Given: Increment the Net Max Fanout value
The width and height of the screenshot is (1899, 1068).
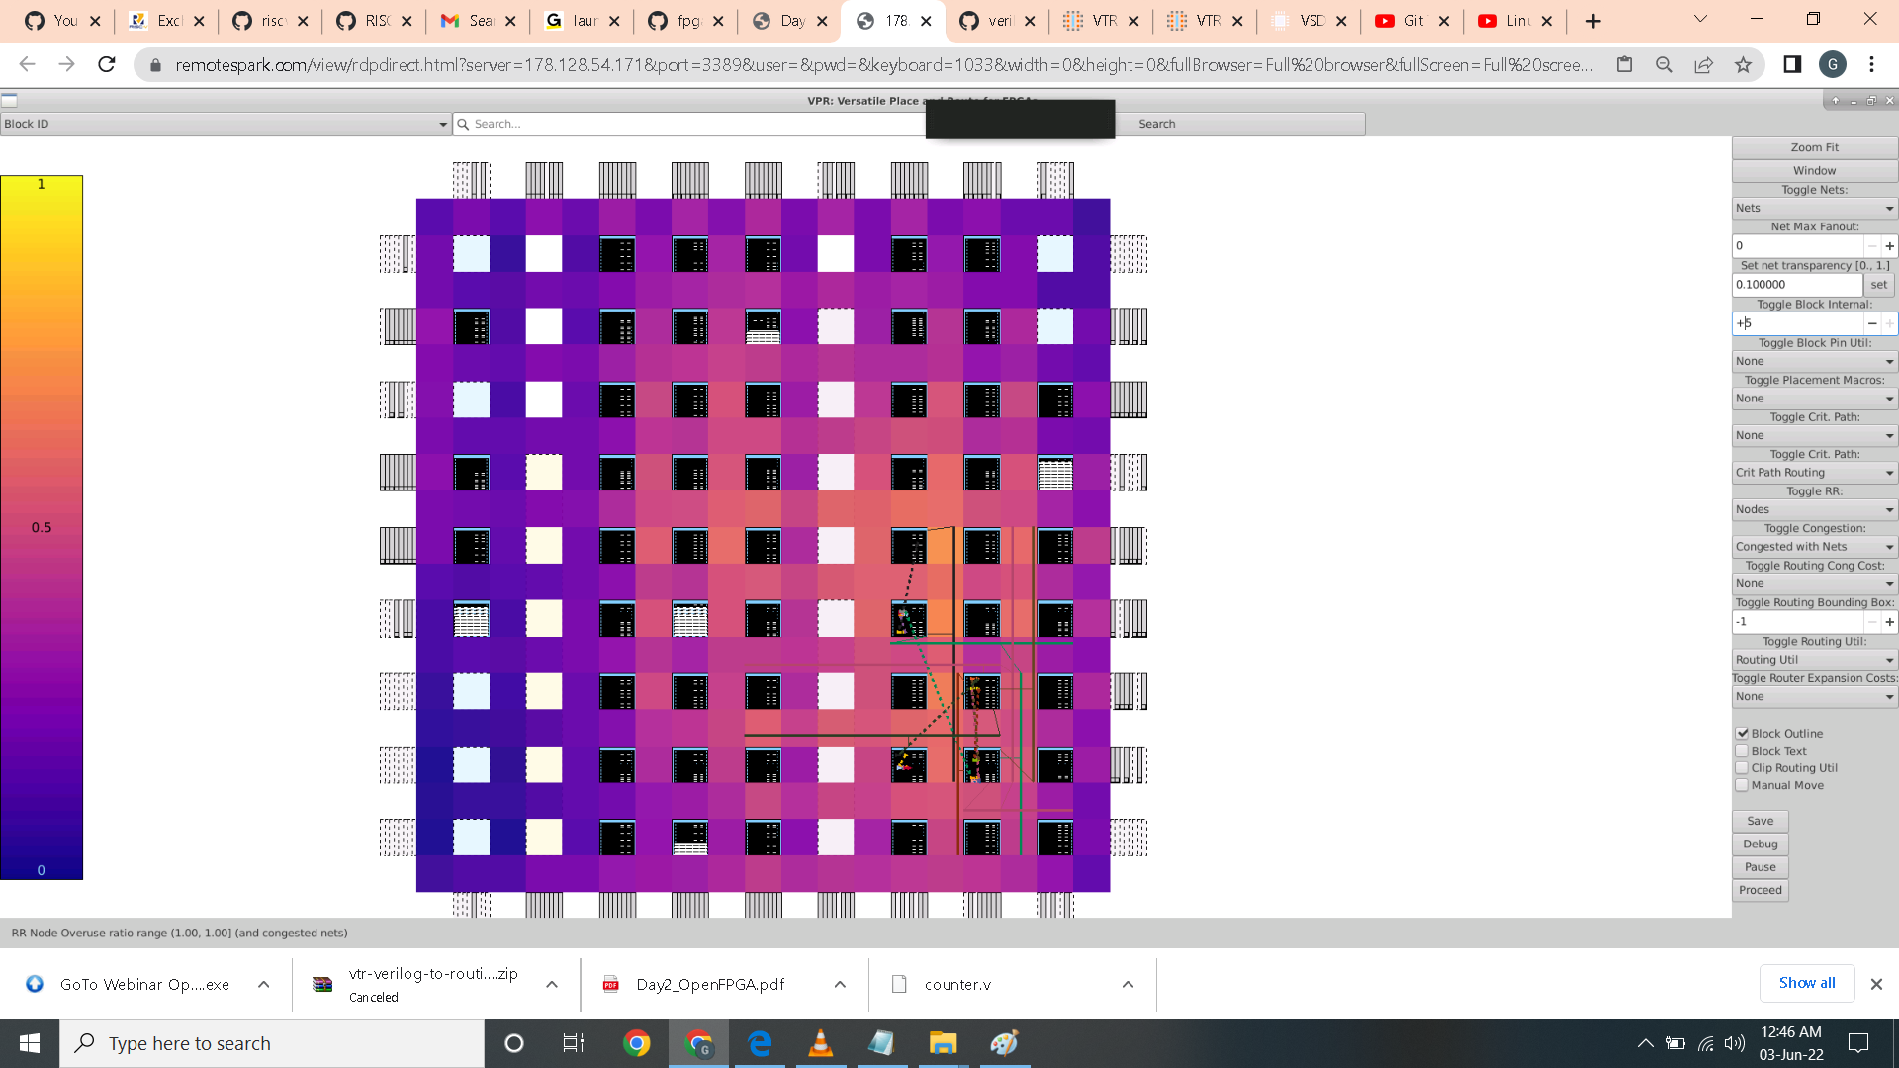Looking at the screenshot, I should click(1889, 246).
